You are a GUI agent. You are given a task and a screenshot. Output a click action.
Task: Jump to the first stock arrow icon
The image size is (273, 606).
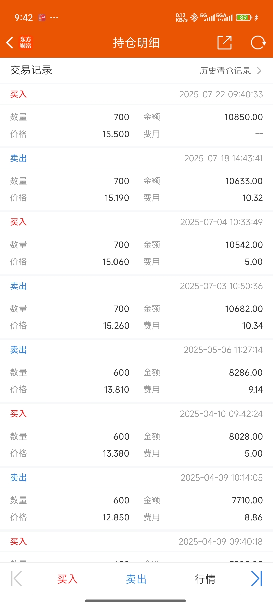(x=17, y=578)
